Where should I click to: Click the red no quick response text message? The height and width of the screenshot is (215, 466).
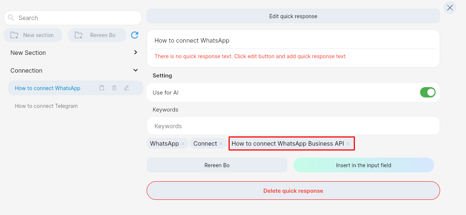point(250,56)
